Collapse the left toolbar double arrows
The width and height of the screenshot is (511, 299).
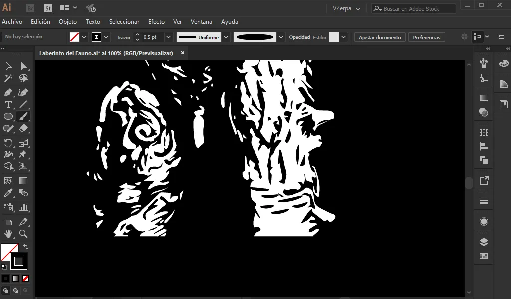pos(3,48)
